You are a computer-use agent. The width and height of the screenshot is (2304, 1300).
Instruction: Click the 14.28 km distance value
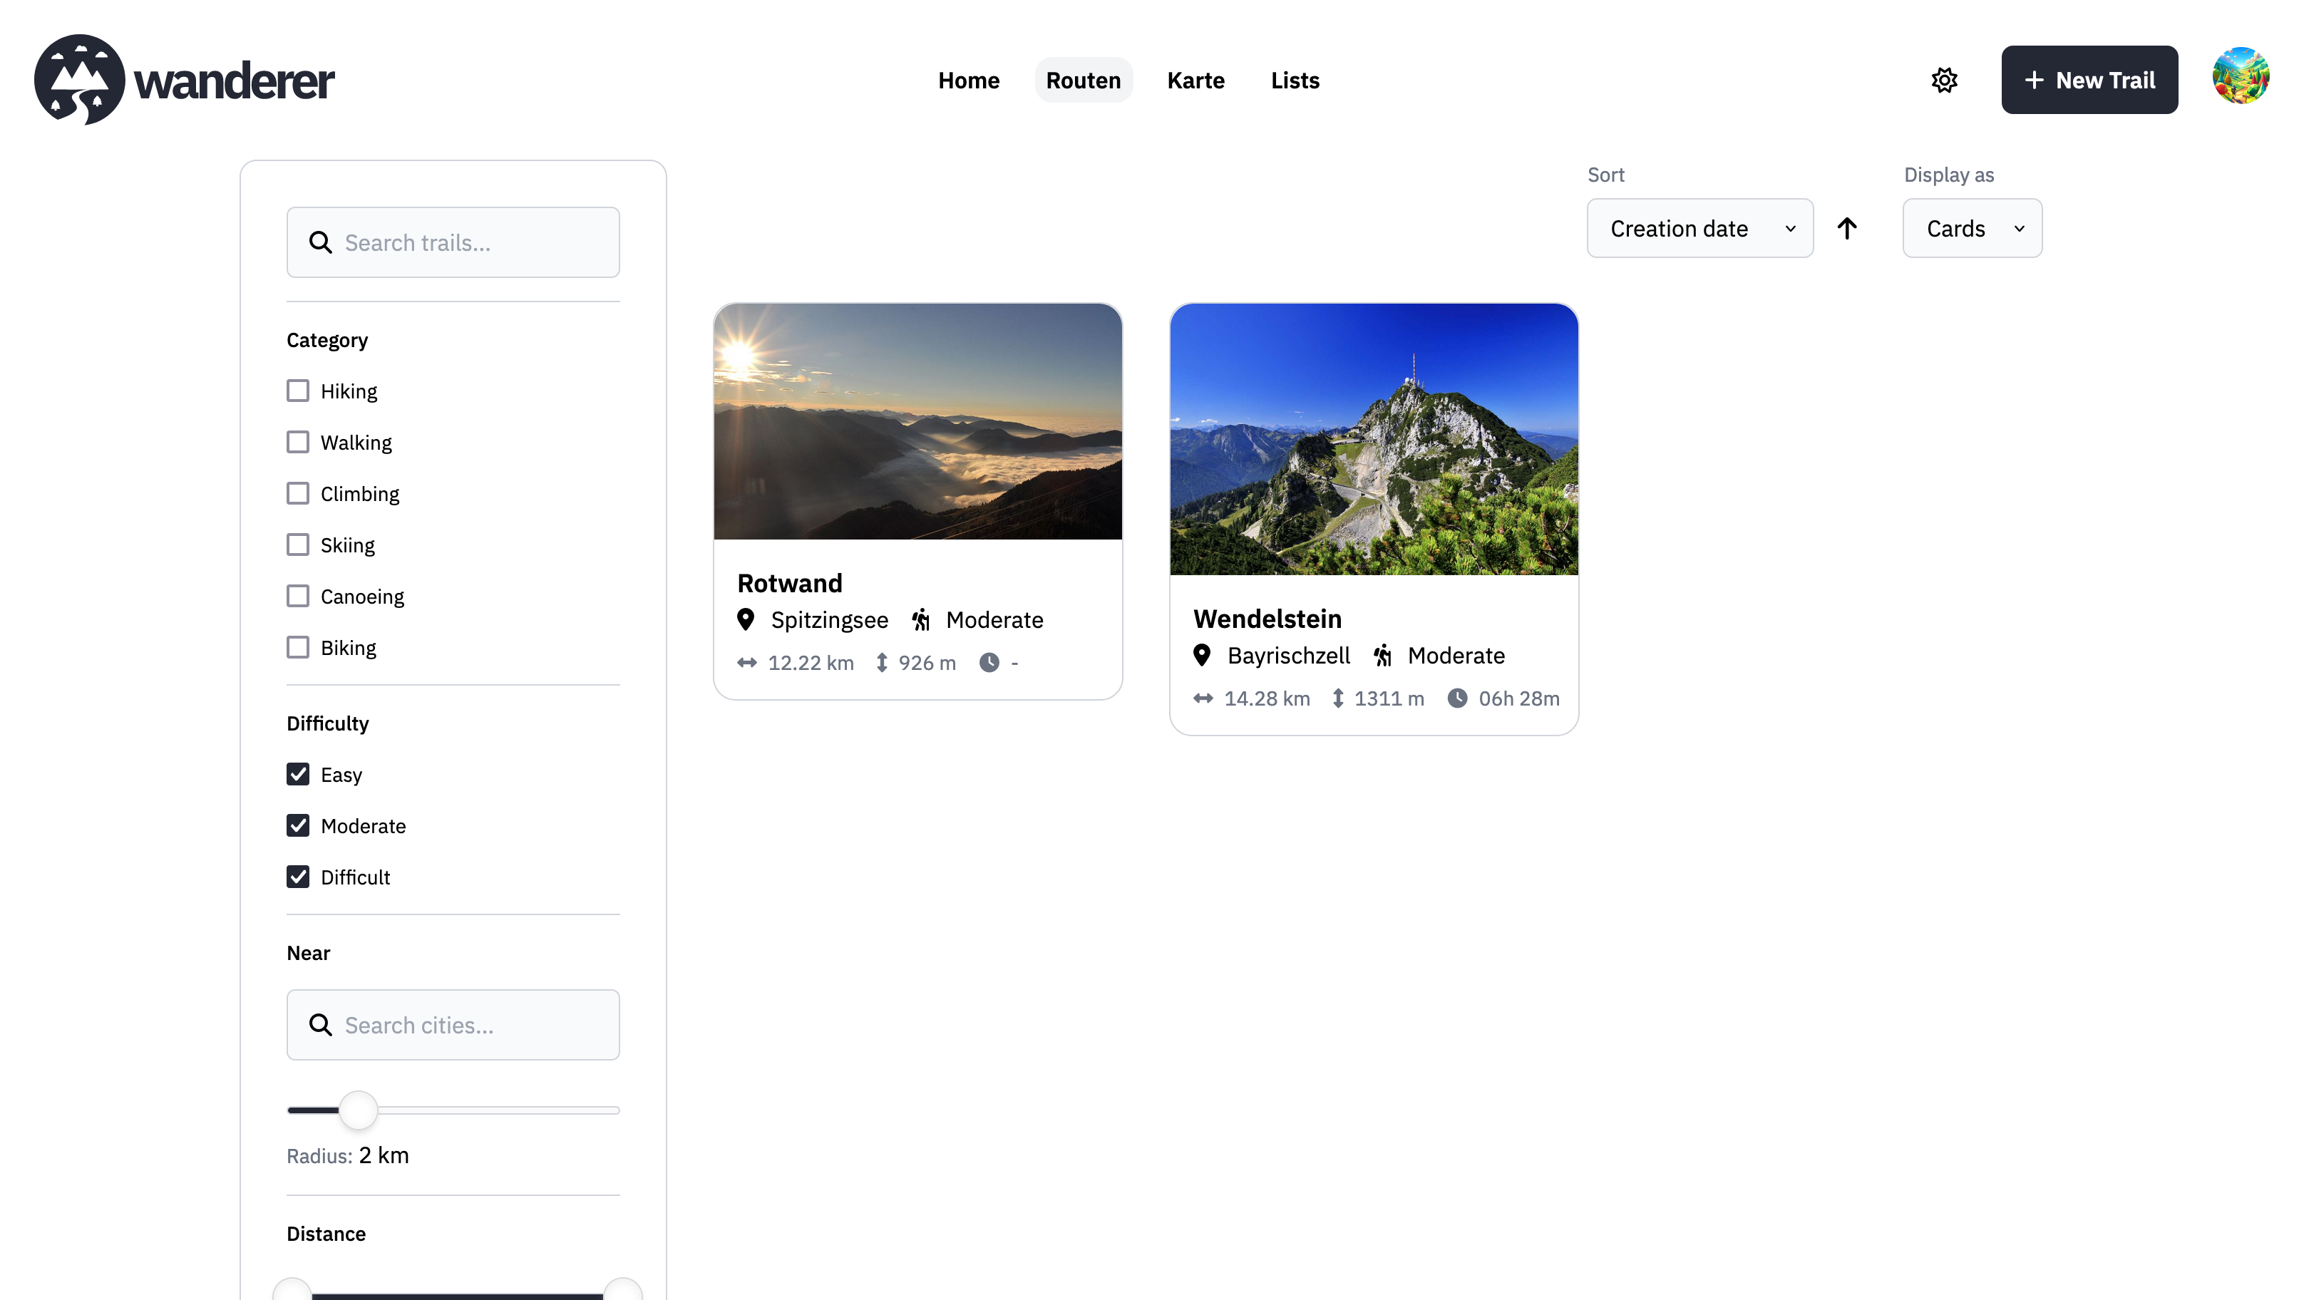(x=1267, y=698)
